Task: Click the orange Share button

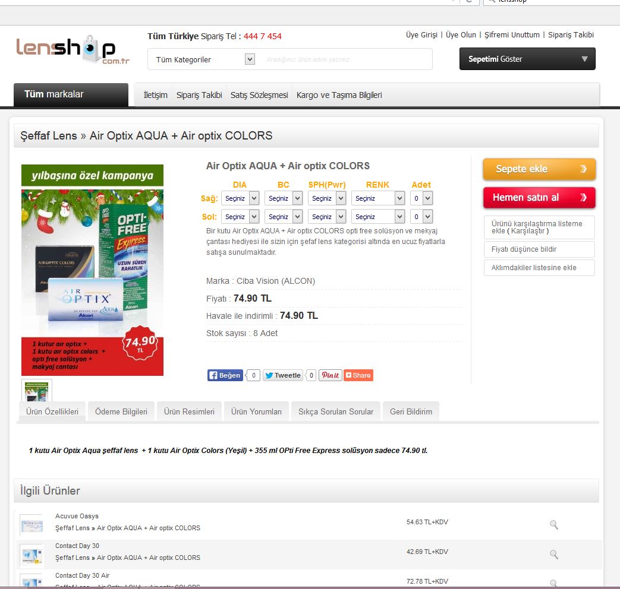Action: click(358, 375)
